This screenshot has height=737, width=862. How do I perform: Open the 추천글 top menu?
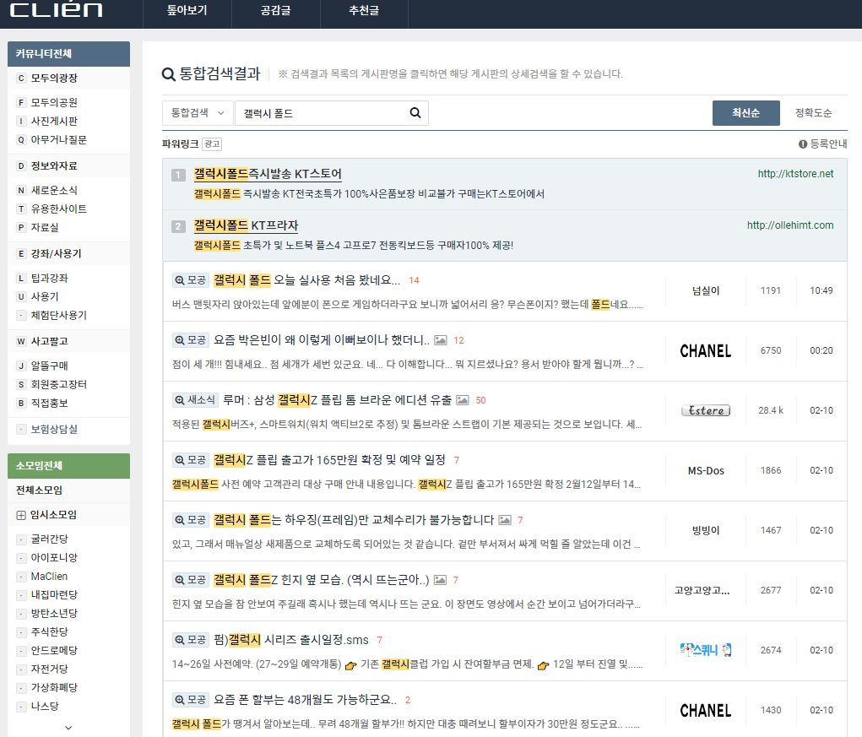coord(364,10)
